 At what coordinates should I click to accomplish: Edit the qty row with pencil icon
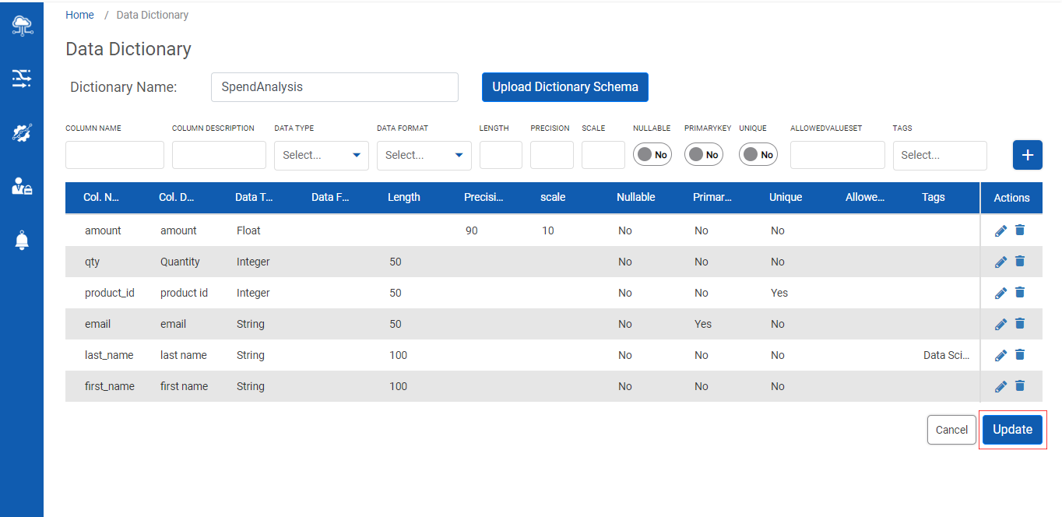click(1001, 262)
